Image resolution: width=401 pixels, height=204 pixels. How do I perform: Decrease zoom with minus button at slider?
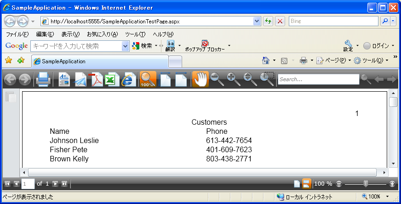tap(338, 184)
